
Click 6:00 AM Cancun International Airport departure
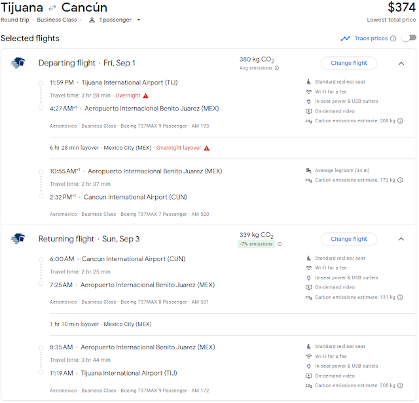point(118,260)
